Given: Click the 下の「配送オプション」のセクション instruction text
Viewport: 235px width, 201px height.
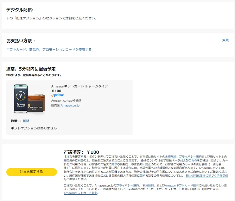Looking at the screenshot, I should tap(51, 18).
